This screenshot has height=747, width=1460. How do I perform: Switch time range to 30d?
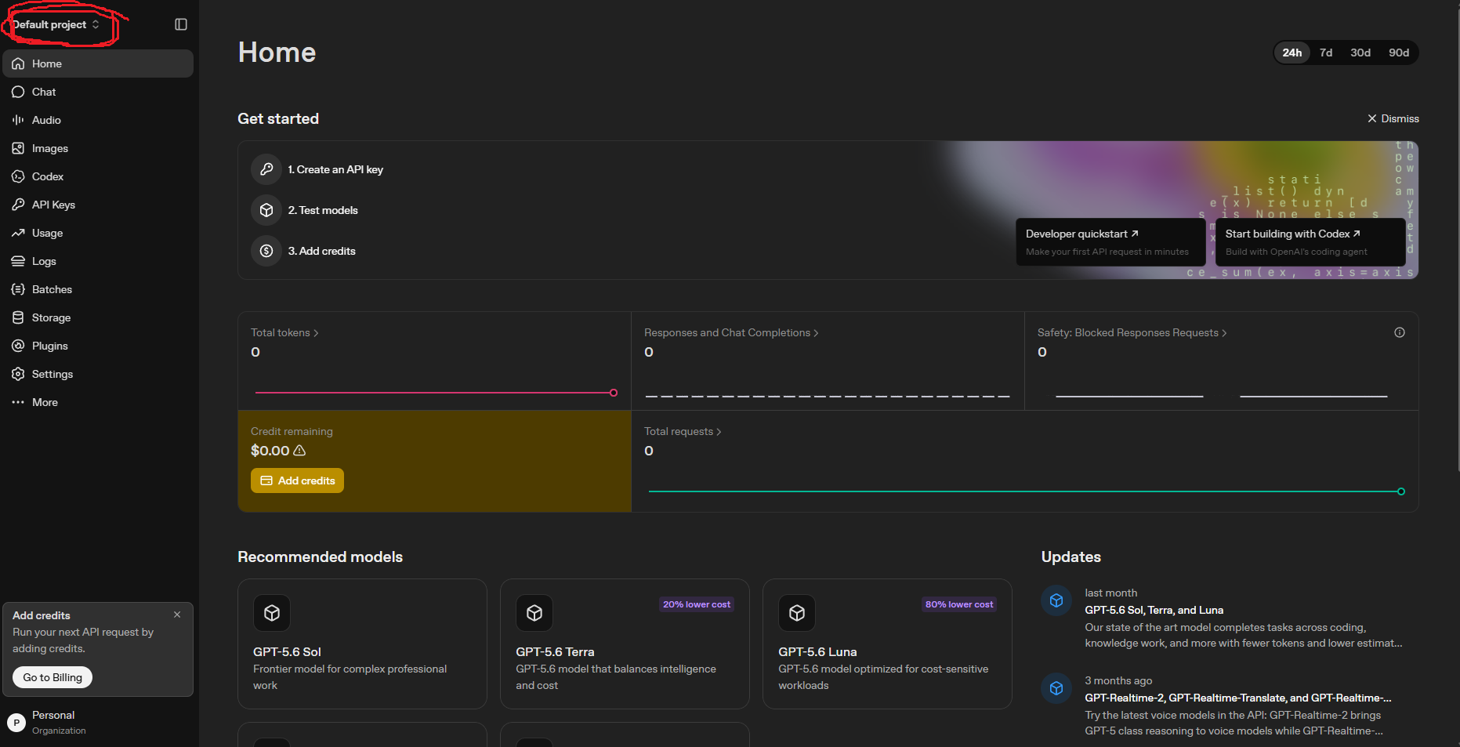coord(1360,53)
